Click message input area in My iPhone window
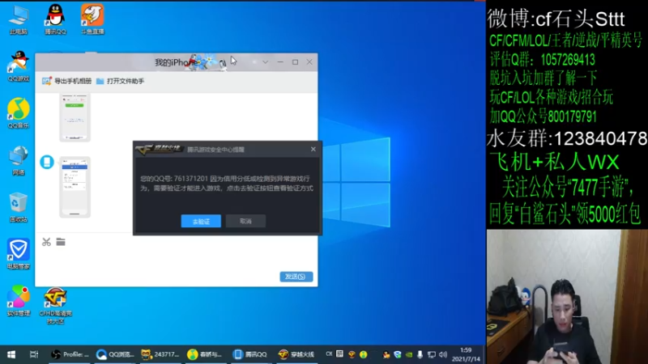The height and width of the screenshot is (364, 648). click(177, 260)
